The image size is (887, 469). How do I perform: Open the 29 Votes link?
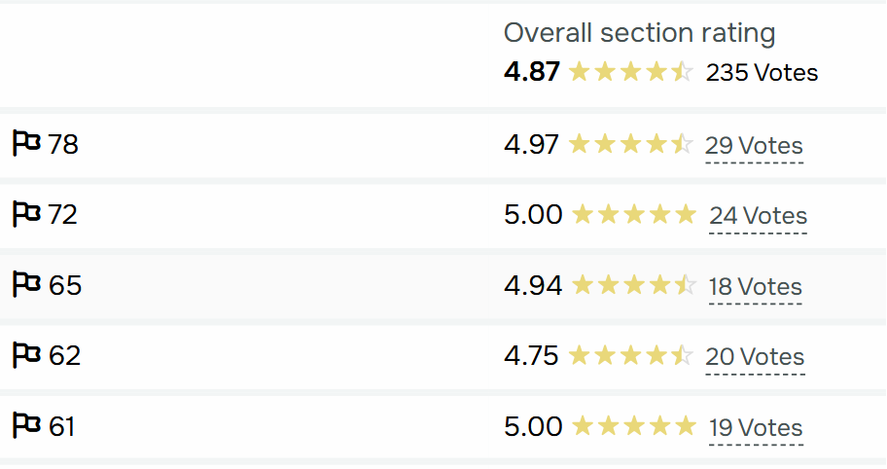(x=754, y=146)
